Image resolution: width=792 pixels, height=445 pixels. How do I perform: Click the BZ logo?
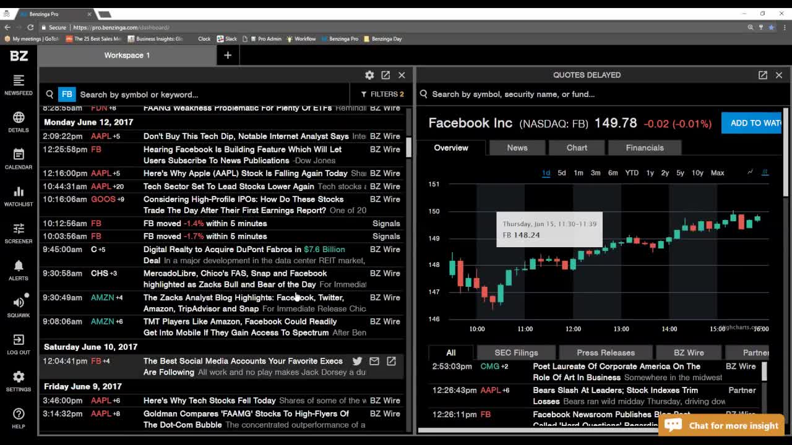(19, 56)
